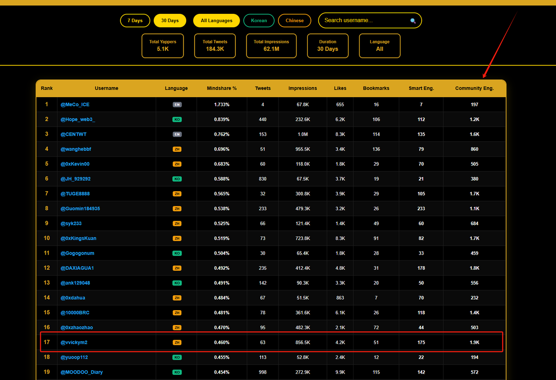Click ZH badge in @0xKevin00 row

(177, 164)
